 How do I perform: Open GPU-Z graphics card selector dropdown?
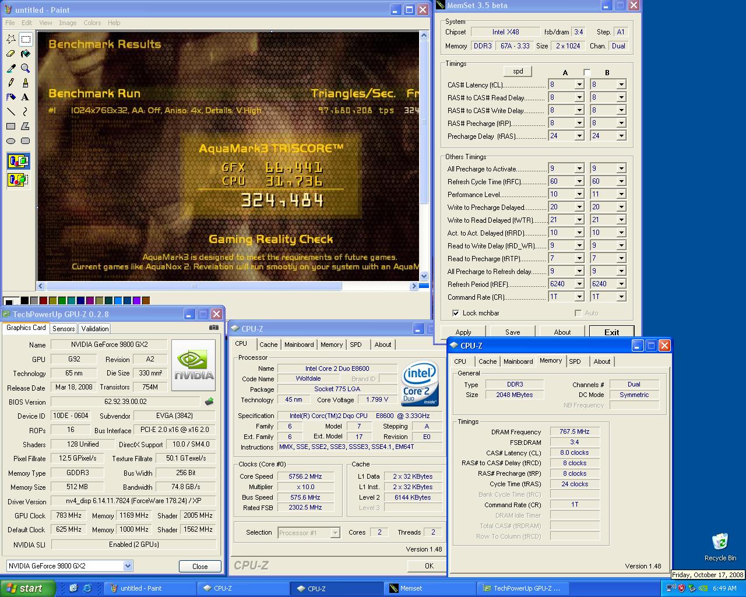point(128,566)
